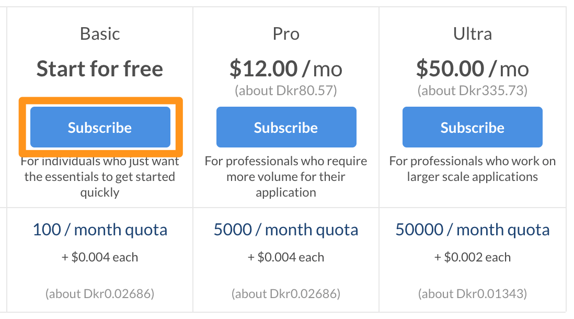This screenshot has width=574, height=319.
Task: Click the $12.00 / mo price
Action: 286,69
